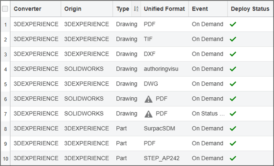Click the green checkmark in row 6

pyautogui.click(x=233, y=99)
